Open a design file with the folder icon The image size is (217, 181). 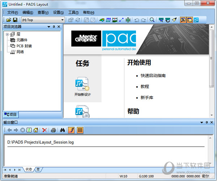9,20
